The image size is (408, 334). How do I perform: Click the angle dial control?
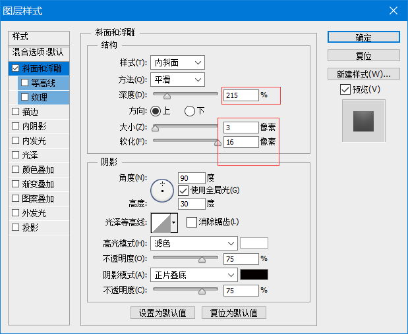click(162, 191)
